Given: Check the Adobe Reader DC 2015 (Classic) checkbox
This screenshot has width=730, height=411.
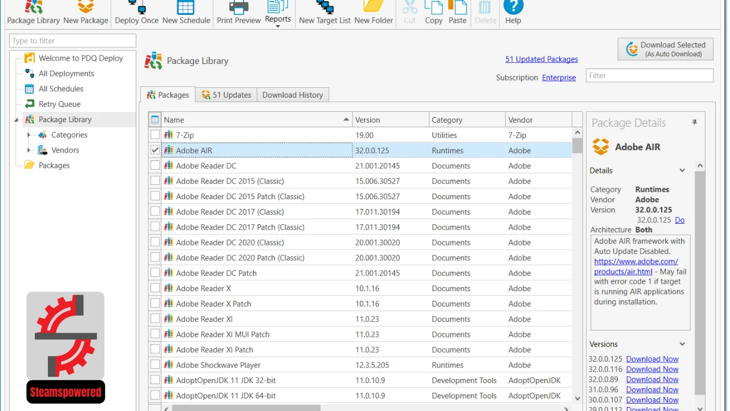Looking at the screenshot, I should (155, 181).
